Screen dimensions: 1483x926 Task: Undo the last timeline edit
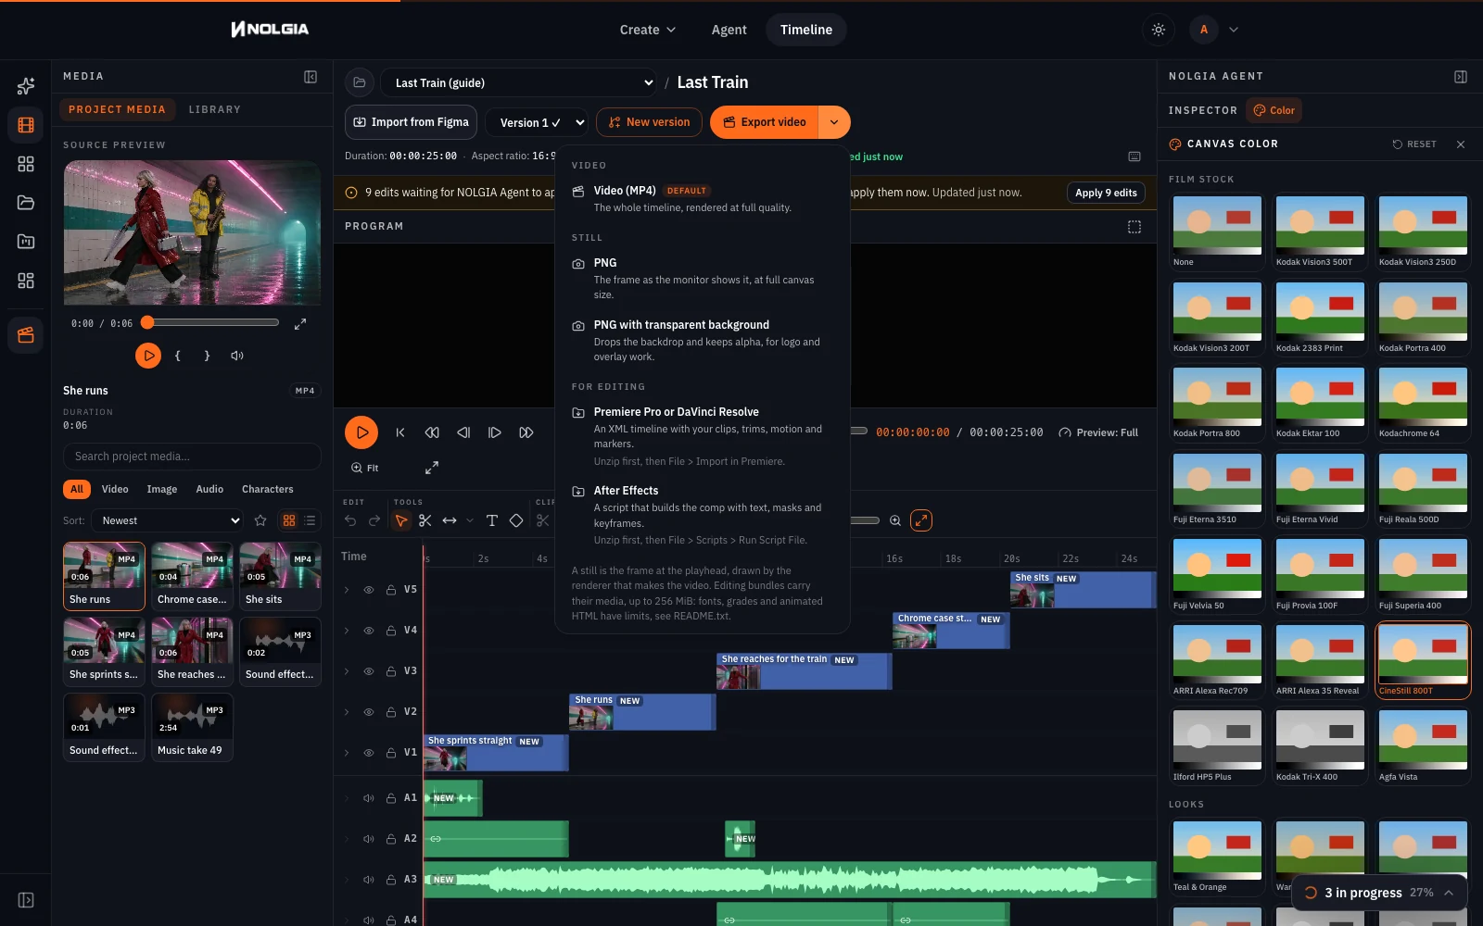pyautogui.click(x=350, y=520)
